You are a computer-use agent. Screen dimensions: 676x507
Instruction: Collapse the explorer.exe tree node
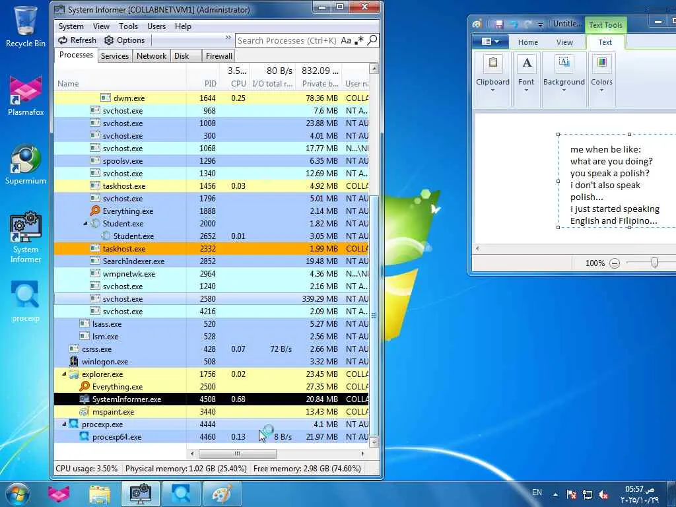click(64, 374)
